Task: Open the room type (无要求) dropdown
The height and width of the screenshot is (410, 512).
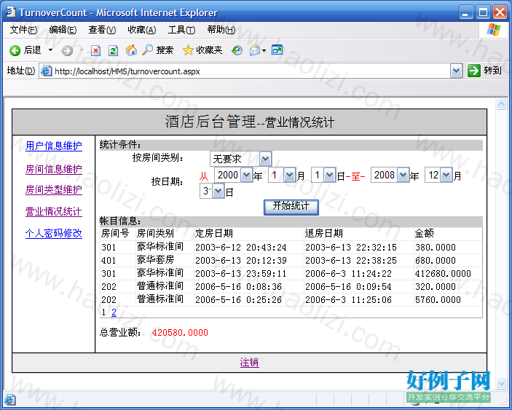Action: (266, 159)
